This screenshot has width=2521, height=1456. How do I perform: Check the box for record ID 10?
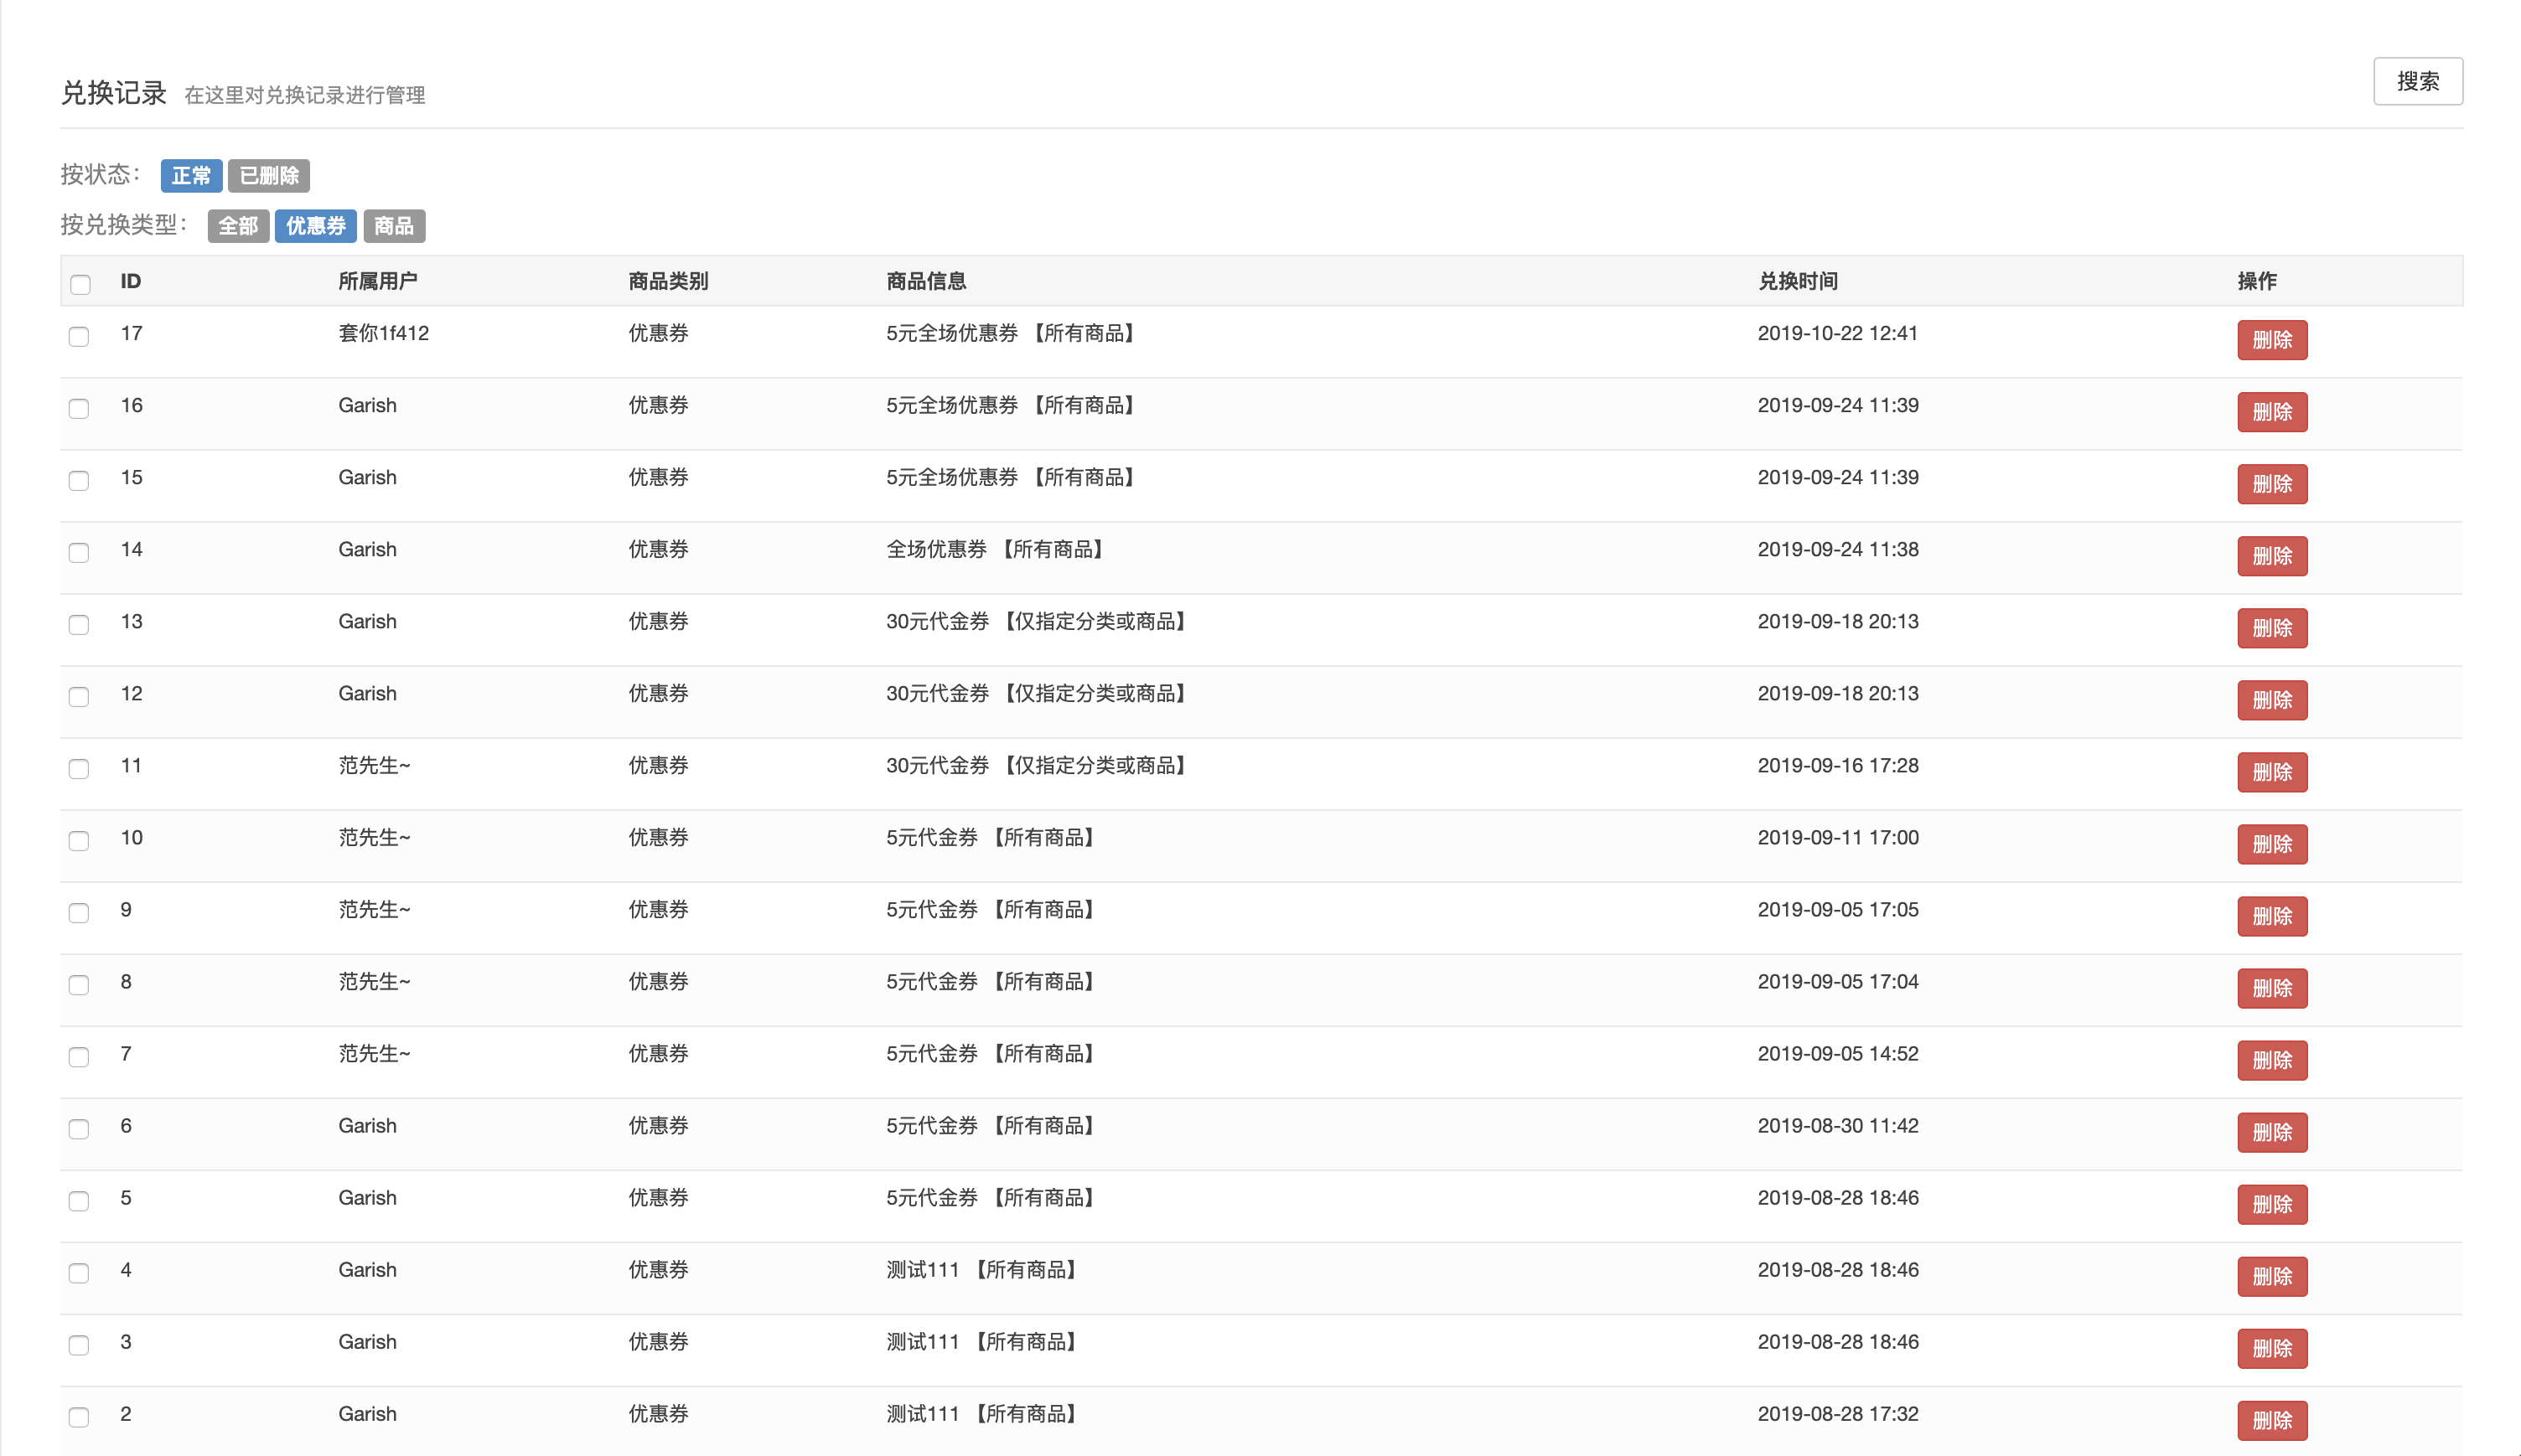click(x=79, y=840)
